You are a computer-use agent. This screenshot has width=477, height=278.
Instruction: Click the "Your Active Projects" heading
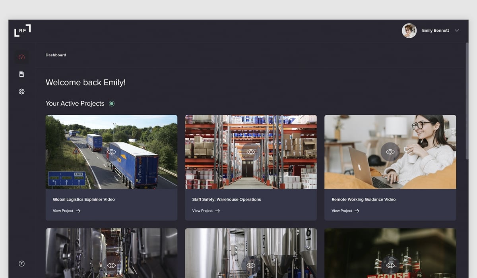75,104
